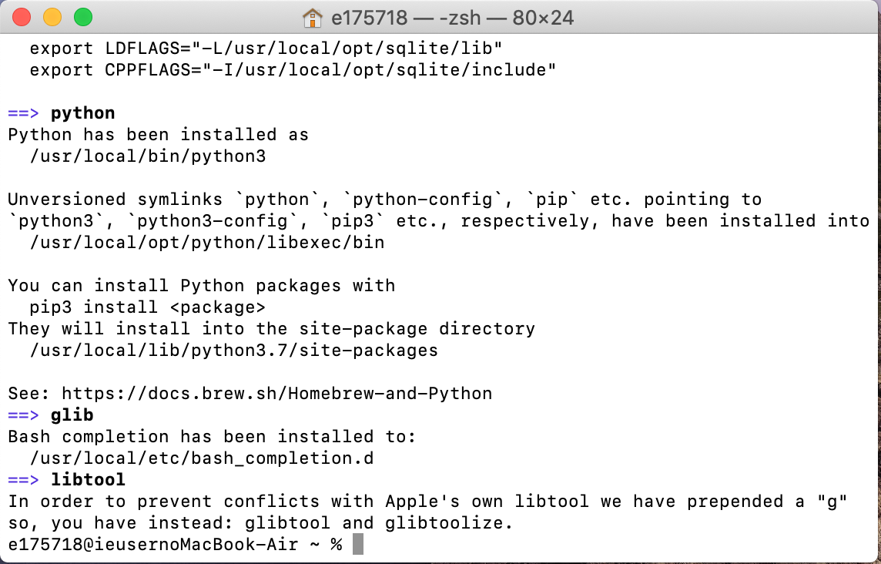Click the blue arrow before python heading

click(x=24, y=113)
